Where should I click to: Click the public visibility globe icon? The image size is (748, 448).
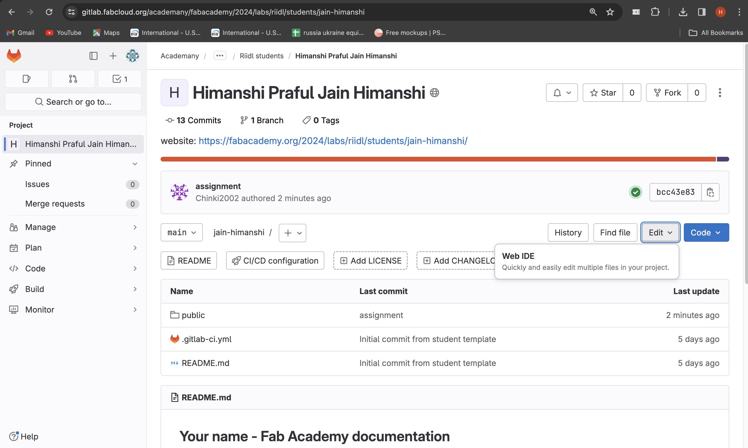coord(434,93)
